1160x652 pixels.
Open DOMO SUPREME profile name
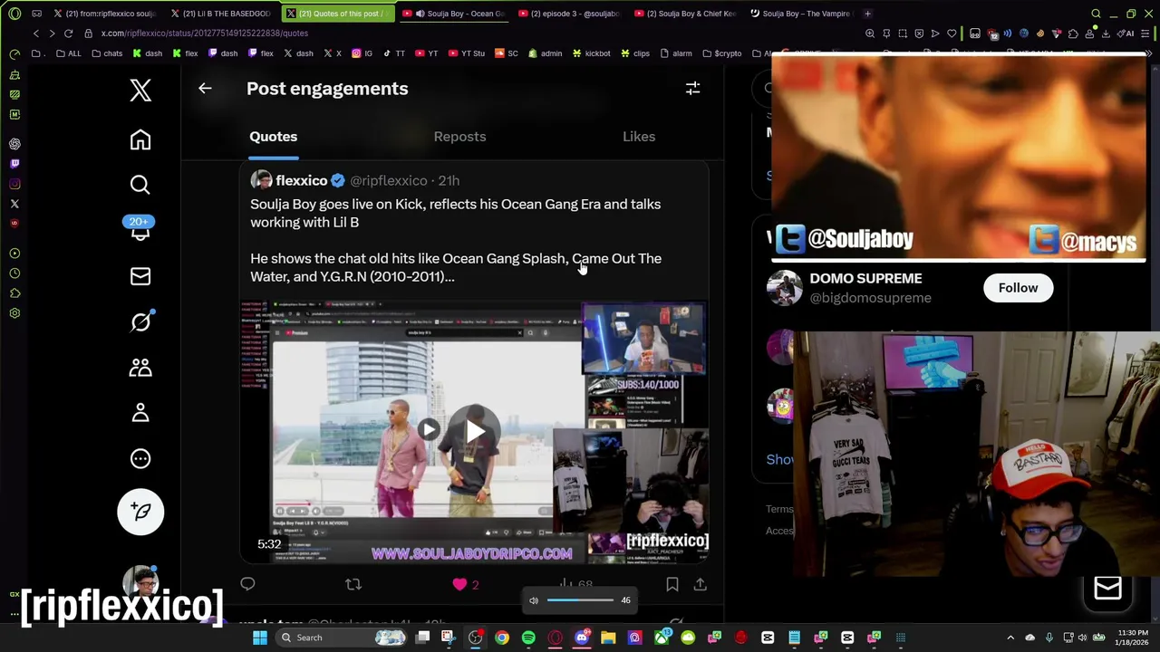865,279
